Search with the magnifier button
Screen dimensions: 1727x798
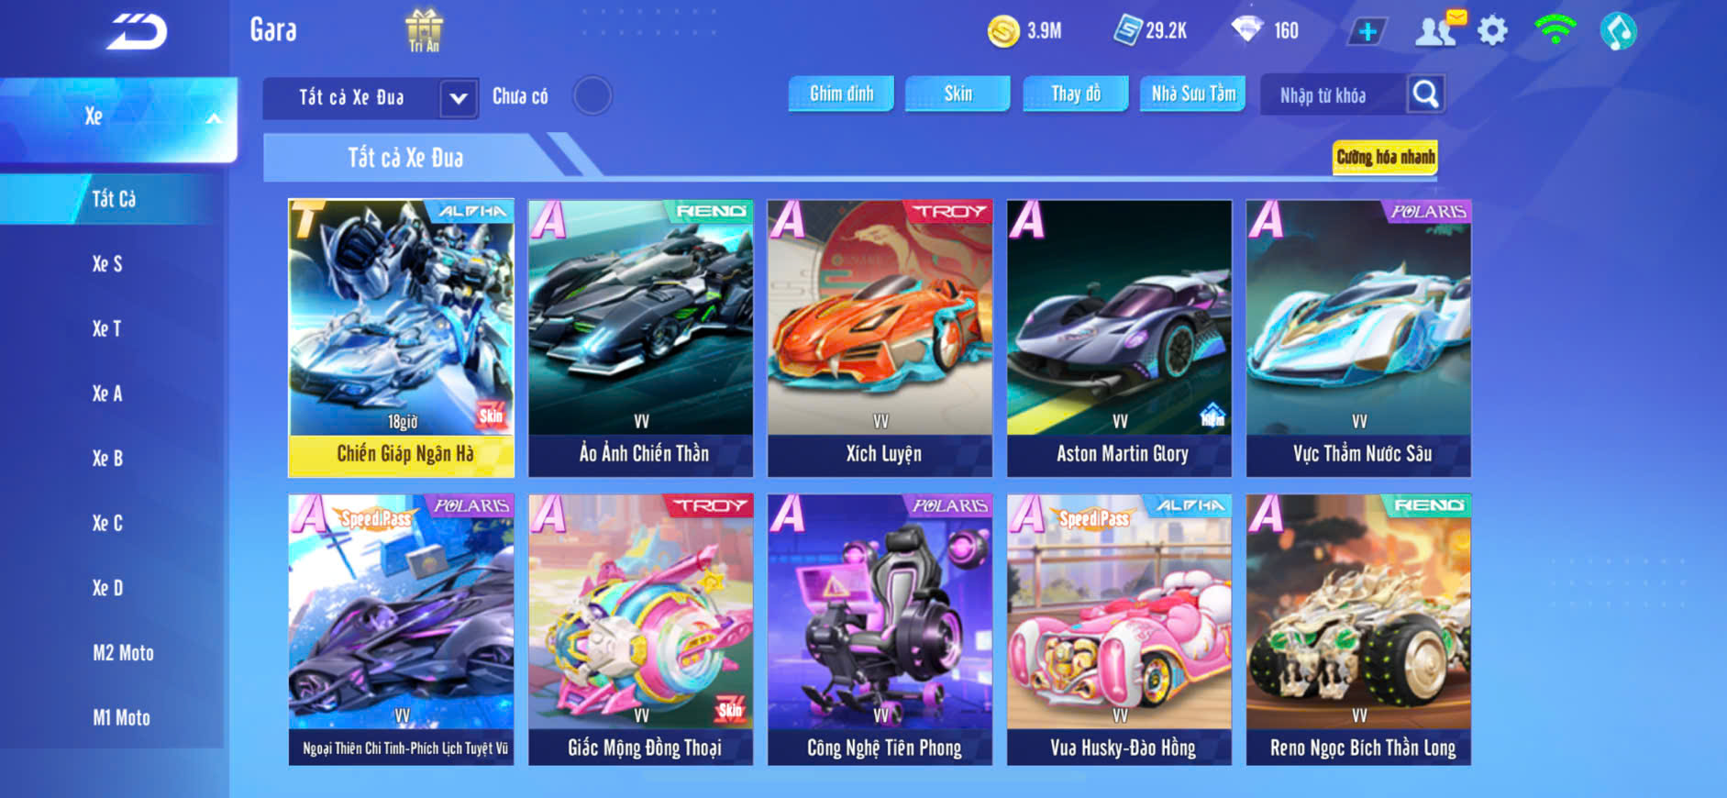1425,94
